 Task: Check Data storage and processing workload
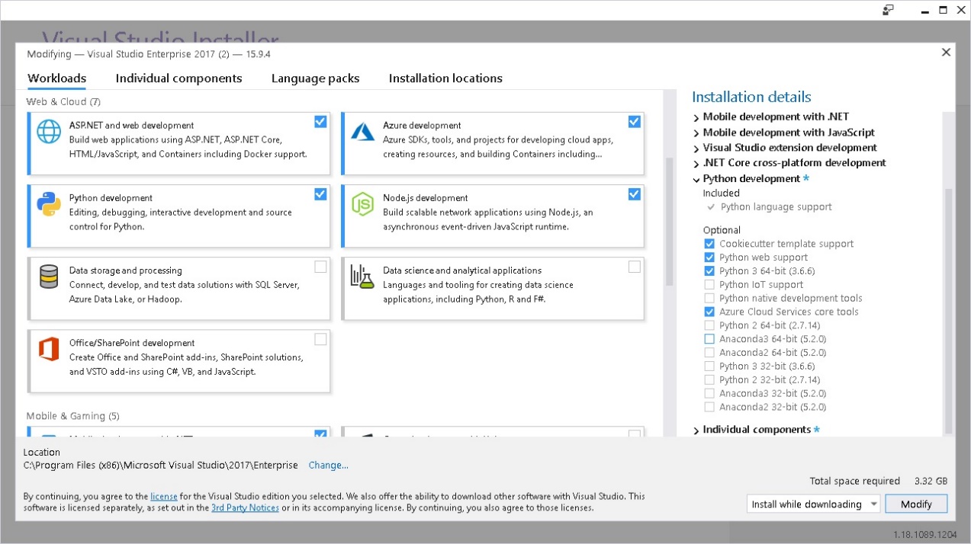pyautogui.click(x=320, y=267)
